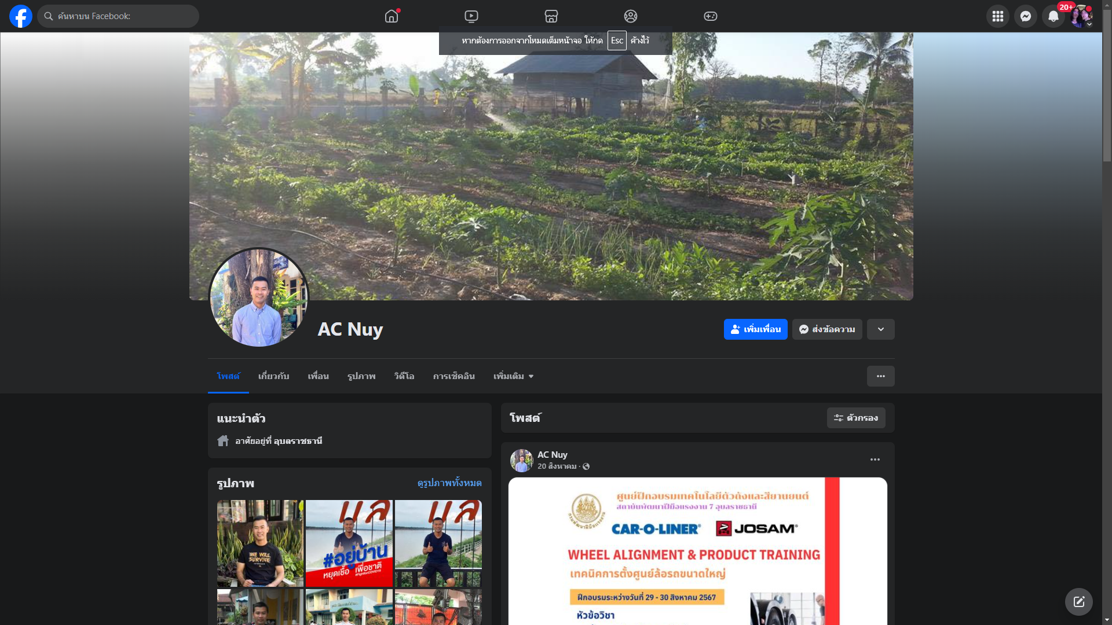
Task: Open the ดูรูปภาพทั้งหมด link
Action: [x=449, y=483]
